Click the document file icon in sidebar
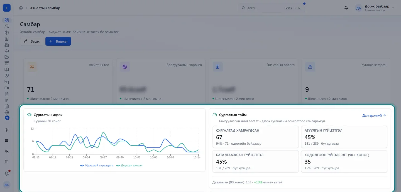Screen dimensions: 401x192 (7, 94)
